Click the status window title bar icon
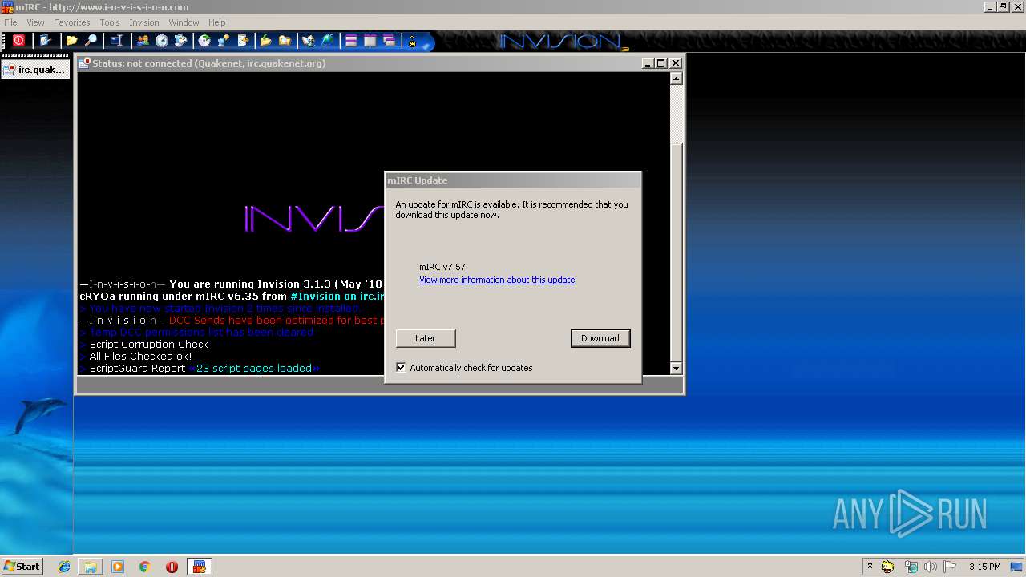The height and width of the screenshot is (577, 1026). (84, 63)
